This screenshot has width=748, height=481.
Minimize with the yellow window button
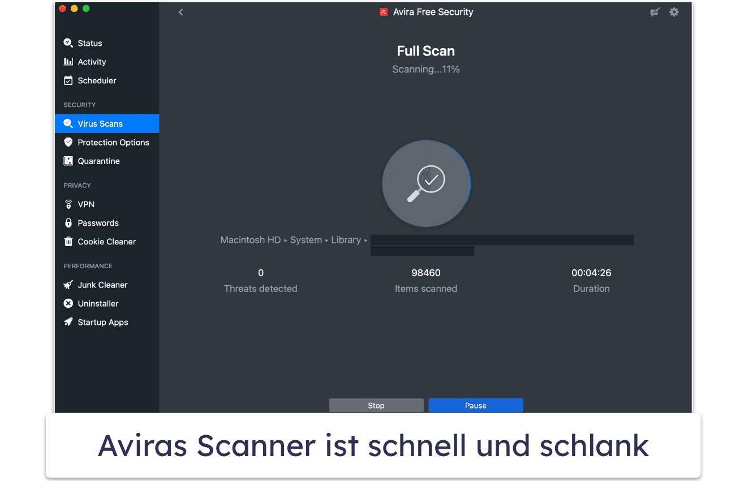[74, 8]
